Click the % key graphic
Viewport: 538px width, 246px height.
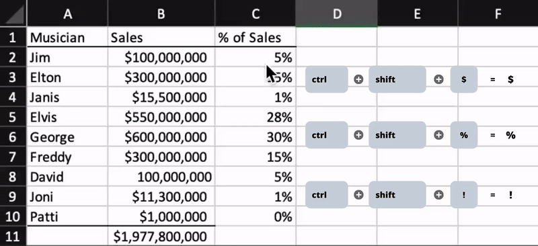(464, 135)
